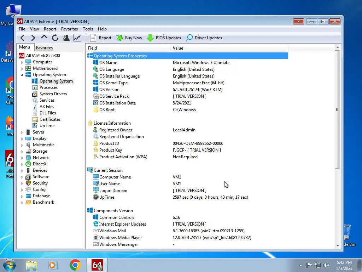This screenshot has height=272, width=362.
Task: Click the Field column header
Action: (x=128, y=48)
